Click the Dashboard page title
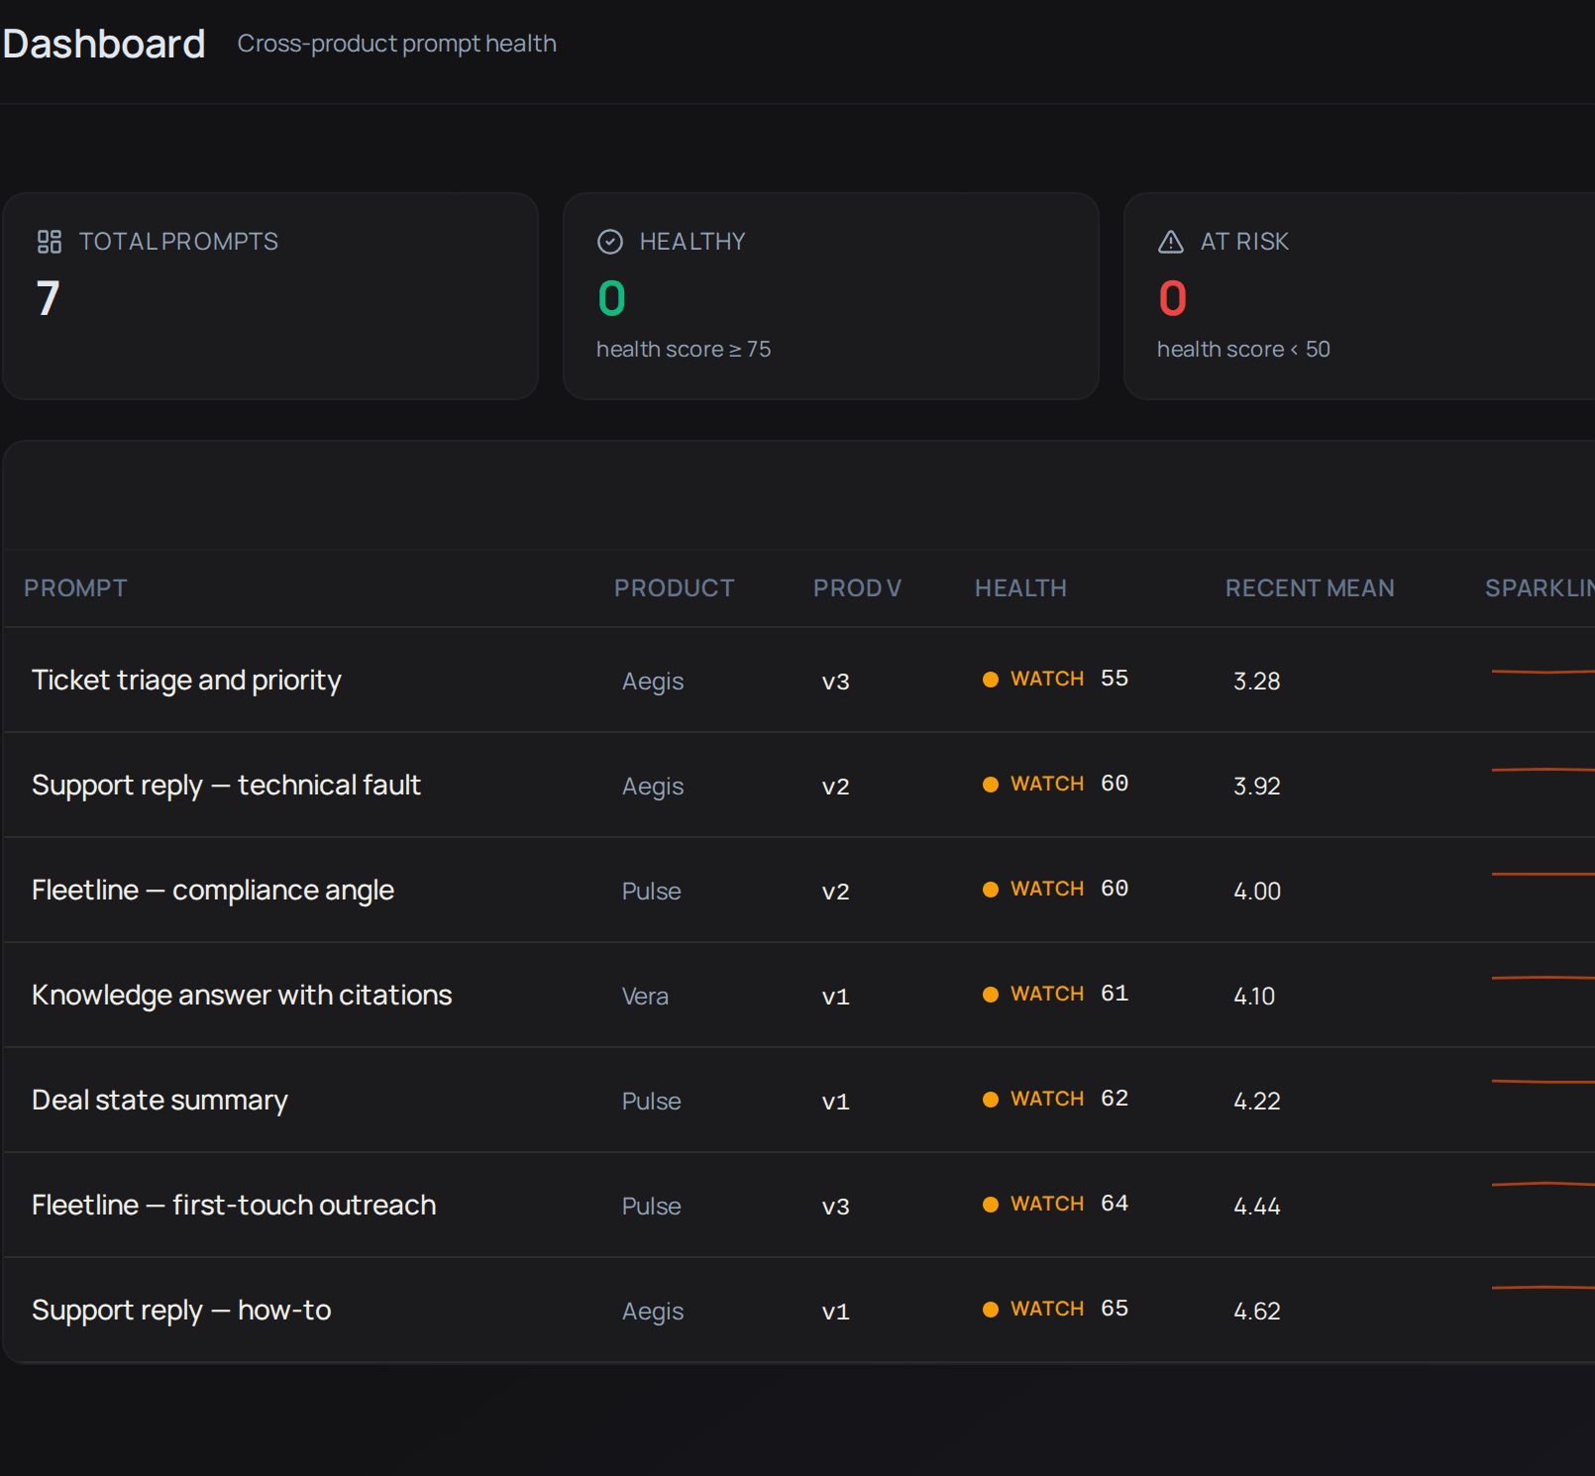The image size is (1595, 1476). (x=104, y=45)
